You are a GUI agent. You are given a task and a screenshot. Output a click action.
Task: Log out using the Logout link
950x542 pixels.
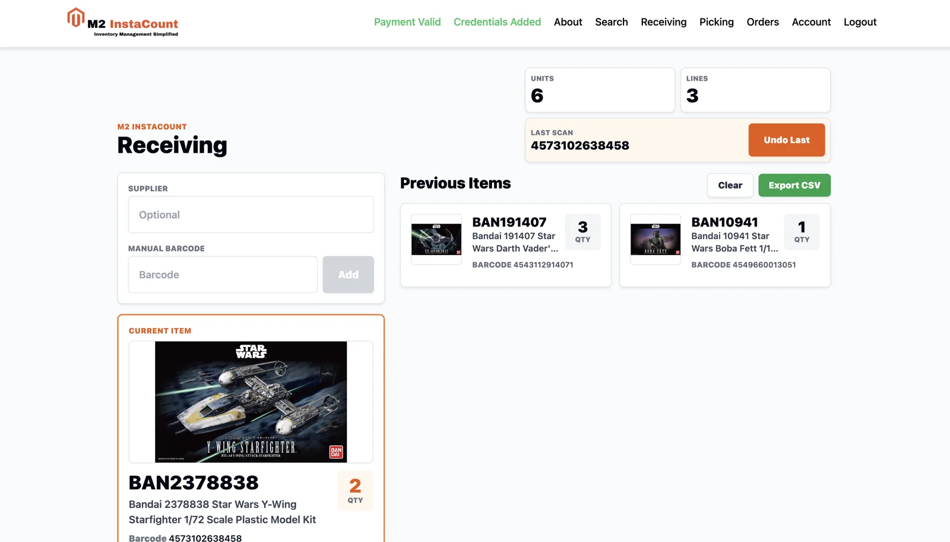[860, 22]
